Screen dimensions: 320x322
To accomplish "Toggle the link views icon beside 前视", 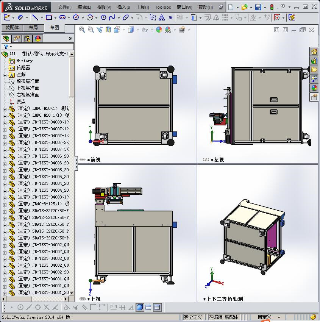I will pyautogui.click(x=83, y=159).
